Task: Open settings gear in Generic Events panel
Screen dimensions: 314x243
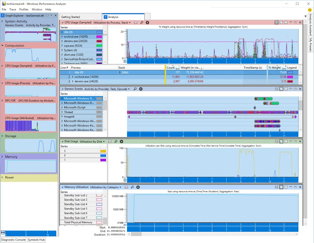Action: [x=141, y=89]
